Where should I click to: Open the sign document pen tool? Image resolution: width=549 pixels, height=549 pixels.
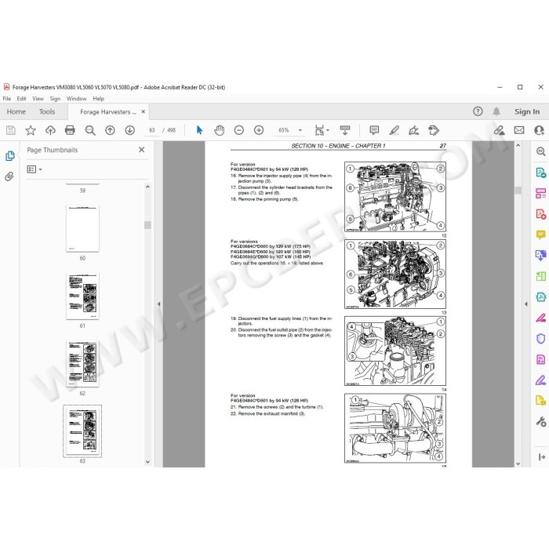(414, 130)
